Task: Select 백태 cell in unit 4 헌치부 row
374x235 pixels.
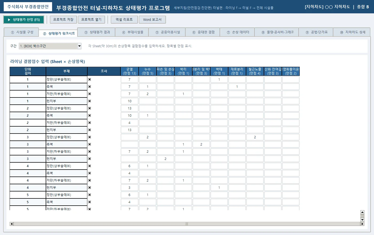Action: [x=219, y=188]
